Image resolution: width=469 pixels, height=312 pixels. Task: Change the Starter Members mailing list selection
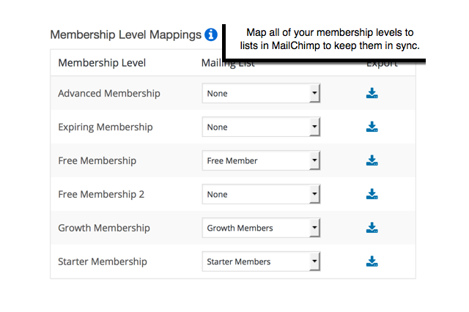(x=261, y=262)
